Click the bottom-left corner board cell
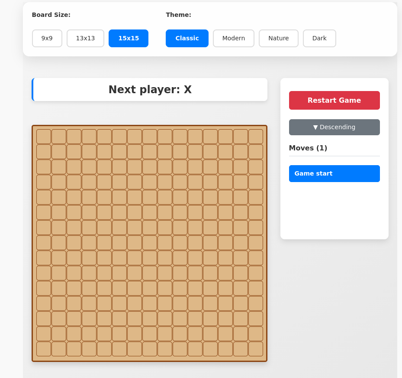 point(44,349)
